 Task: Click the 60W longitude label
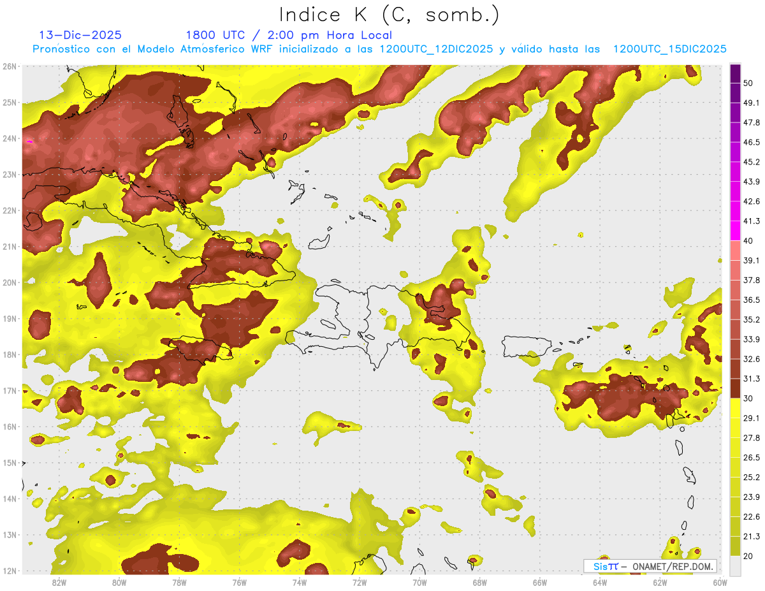click(x=720, y=582)
